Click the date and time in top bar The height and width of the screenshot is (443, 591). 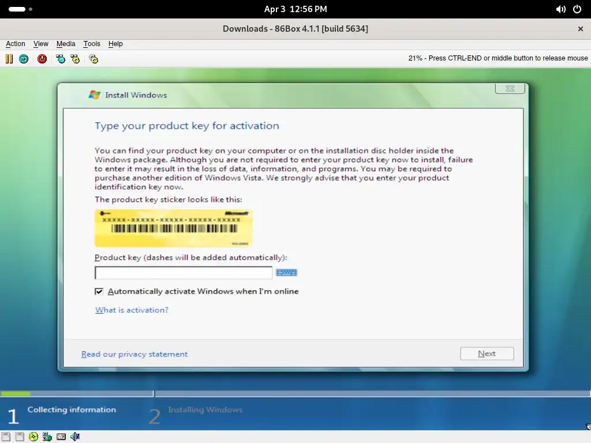tap(295, 9)
